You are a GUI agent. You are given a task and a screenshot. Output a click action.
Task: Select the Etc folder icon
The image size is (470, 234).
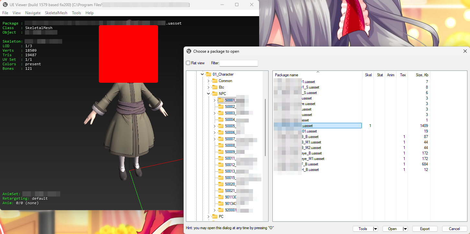[215, 87]
